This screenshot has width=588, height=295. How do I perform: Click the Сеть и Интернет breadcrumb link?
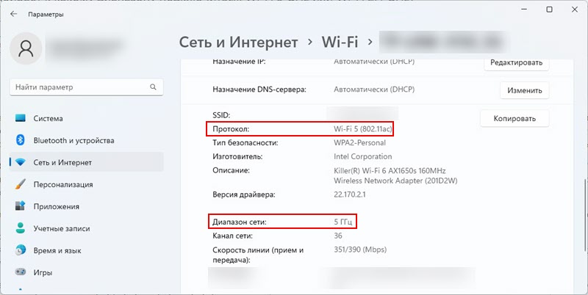[x=239, y=42]
